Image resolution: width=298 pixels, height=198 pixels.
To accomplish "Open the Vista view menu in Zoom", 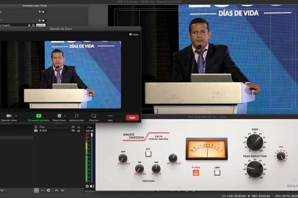I will click(x=134, y=34).
